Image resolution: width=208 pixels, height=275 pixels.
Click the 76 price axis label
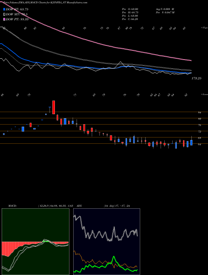(199, 125)
